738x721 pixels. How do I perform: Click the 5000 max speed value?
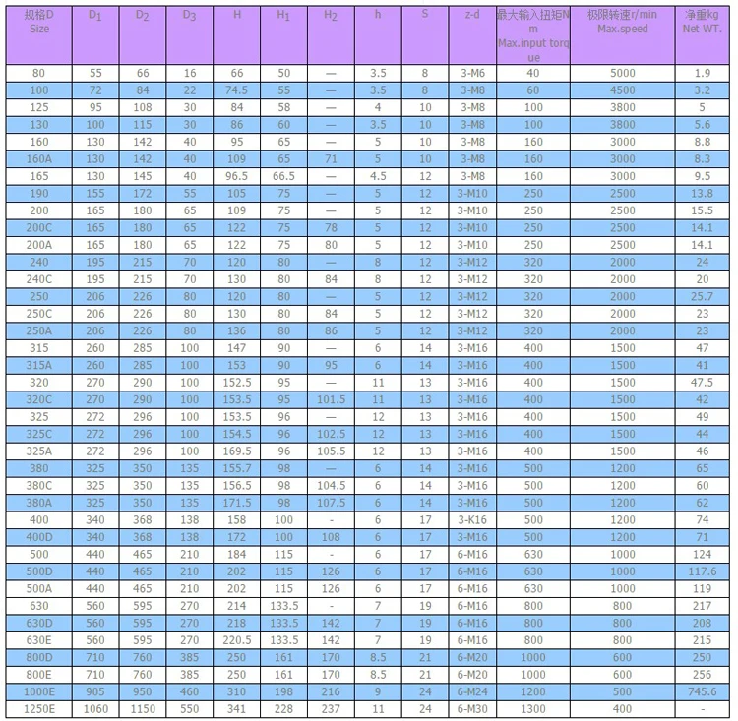click(x=622, y=73)
